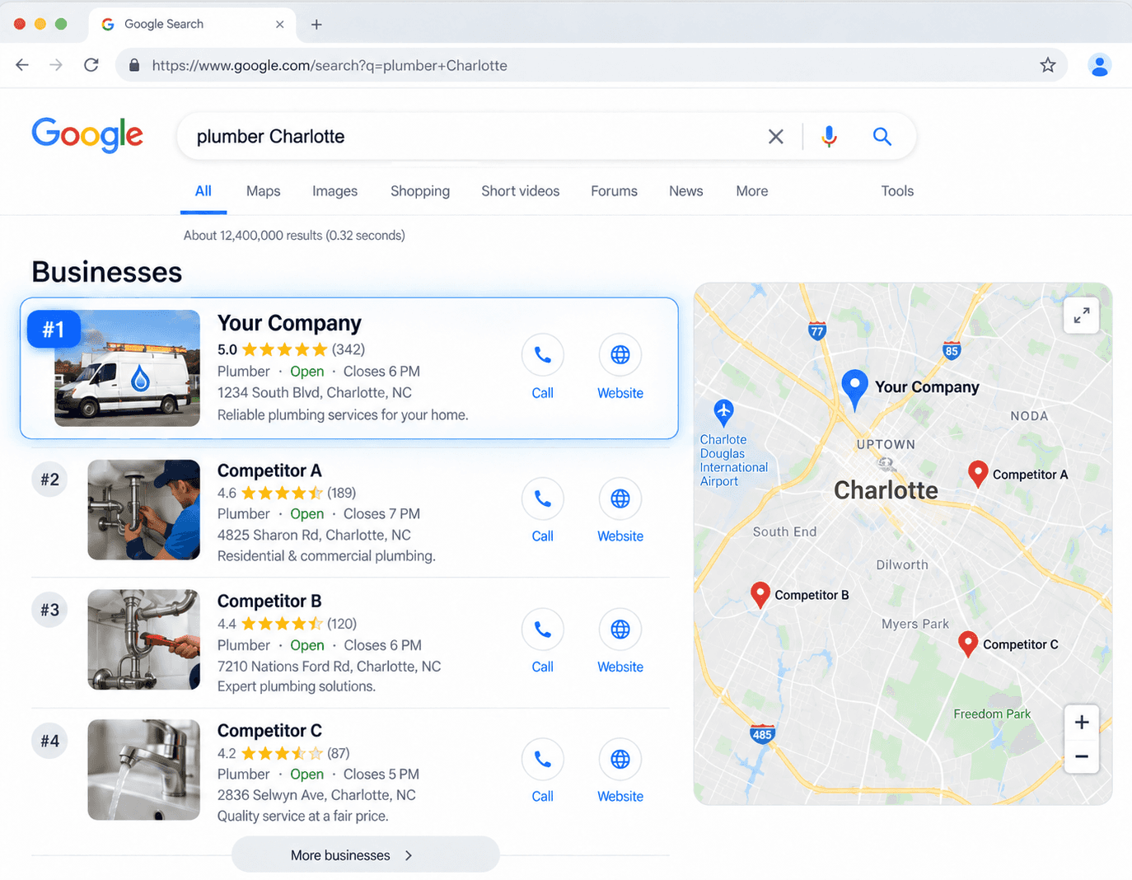
Task: Open the Competitor B listing title
Action: pos(269,601)
